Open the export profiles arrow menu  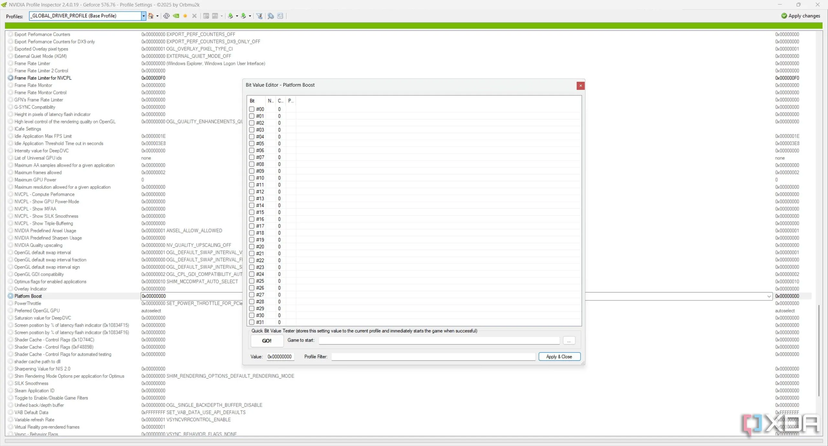[237, 16]
